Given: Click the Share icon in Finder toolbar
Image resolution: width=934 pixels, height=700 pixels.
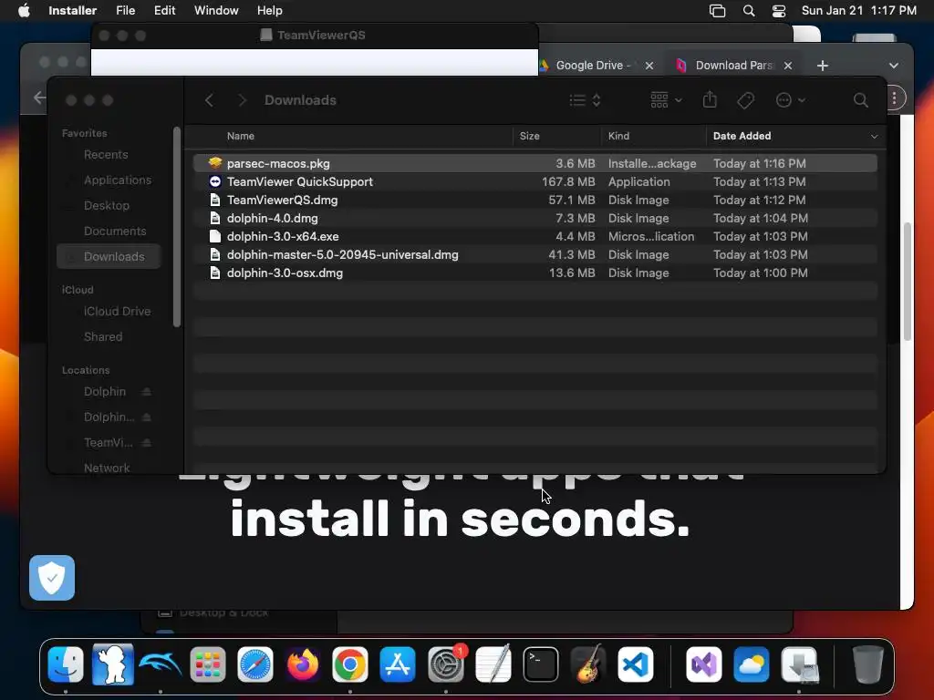Looking at the screenshot, I should click(x=710, y=99).
